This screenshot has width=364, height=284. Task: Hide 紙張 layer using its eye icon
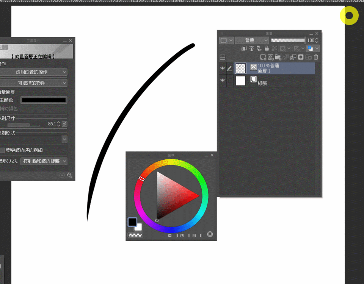tap(223, 80)
